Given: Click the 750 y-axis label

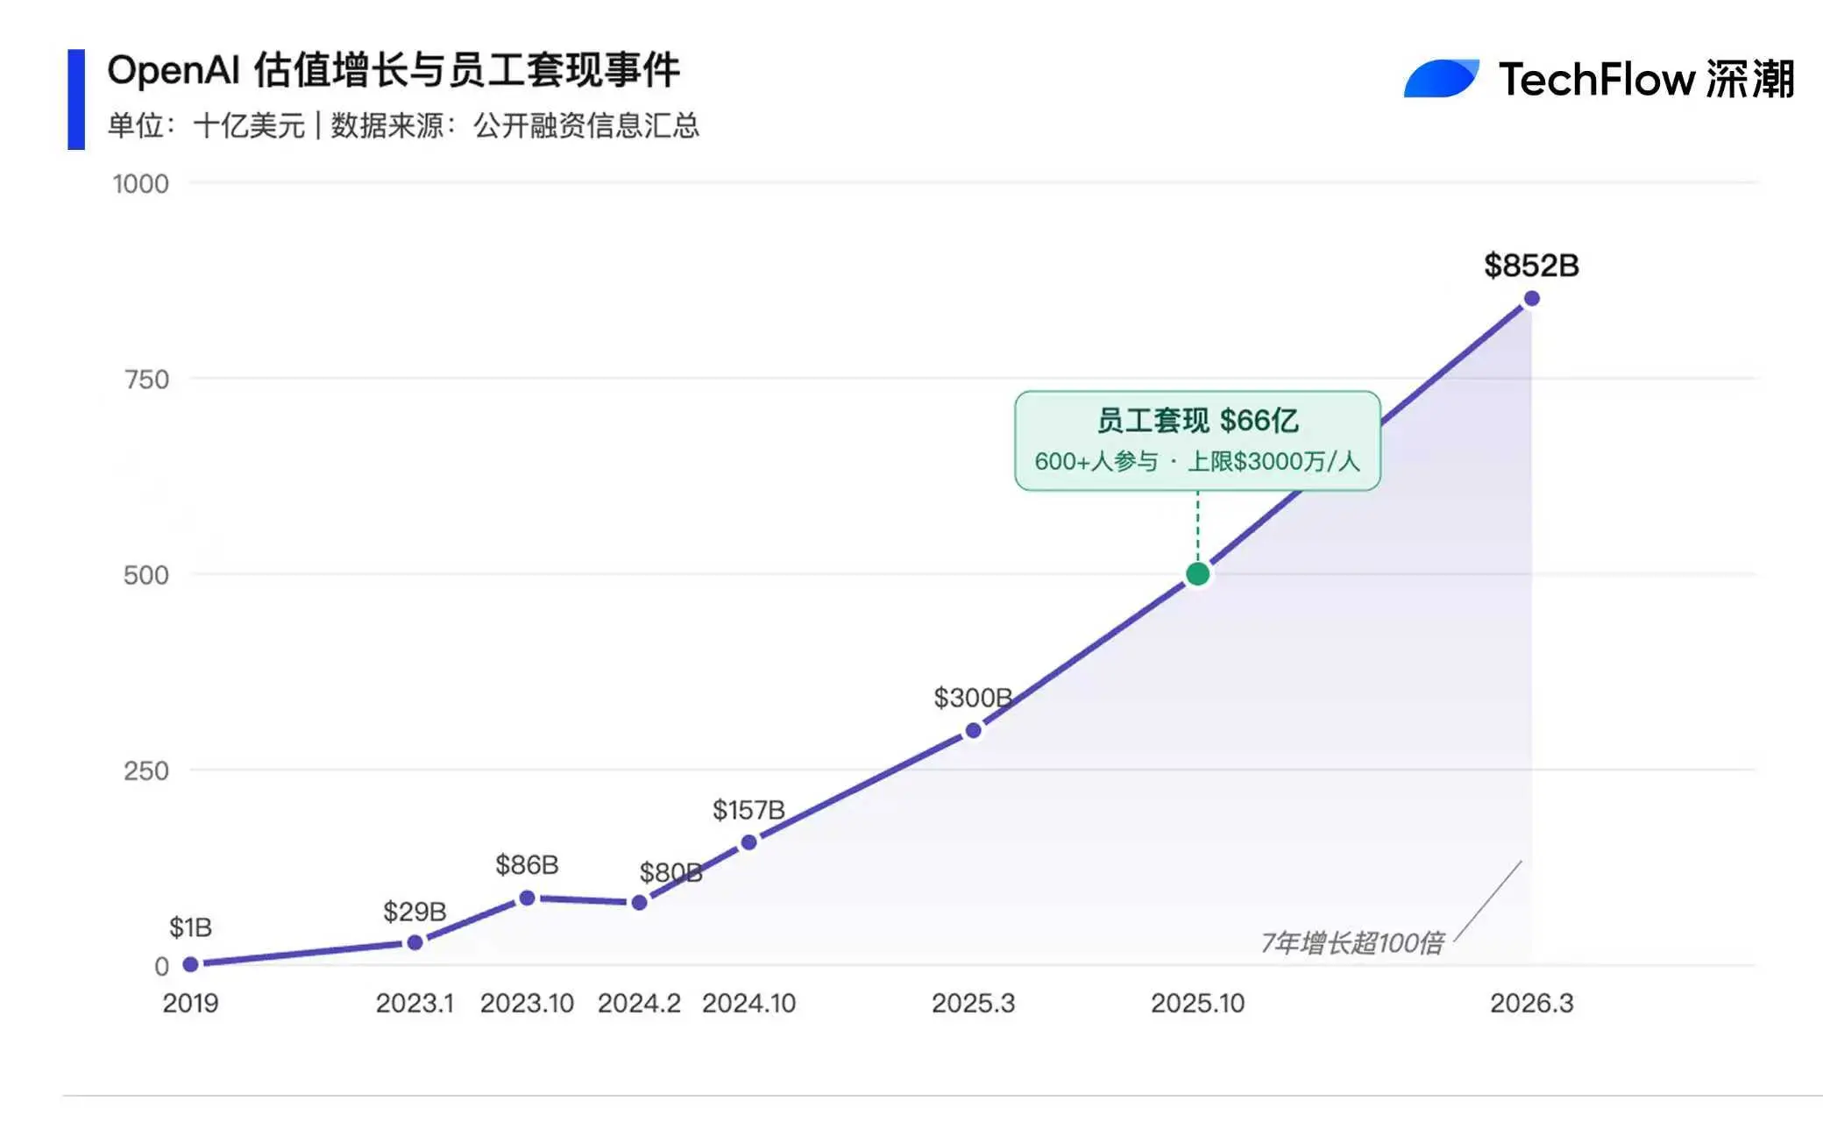Looking at the screenshot, I should [x=147, y=380].
